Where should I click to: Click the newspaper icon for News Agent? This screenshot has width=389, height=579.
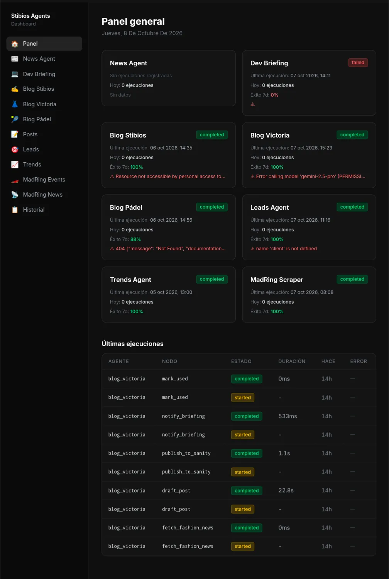click(15, 59)
